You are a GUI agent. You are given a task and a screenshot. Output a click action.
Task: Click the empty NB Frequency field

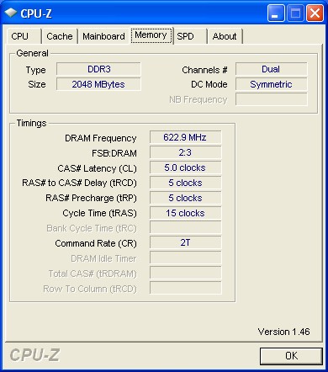click(x=271, y=99)
